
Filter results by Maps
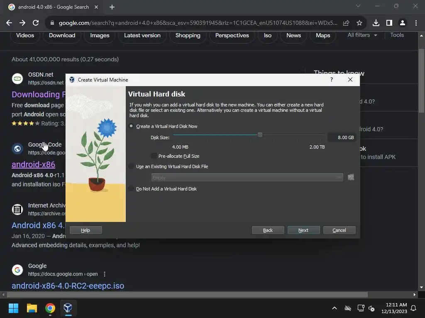point(323,36)
